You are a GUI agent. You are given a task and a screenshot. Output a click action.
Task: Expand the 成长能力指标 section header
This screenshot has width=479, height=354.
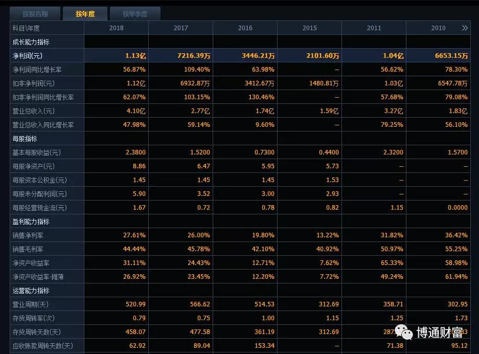[31, 41]
